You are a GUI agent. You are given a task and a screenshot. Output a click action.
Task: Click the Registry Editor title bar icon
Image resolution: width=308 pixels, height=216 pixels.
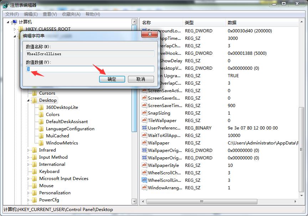(x=5, y=5)
